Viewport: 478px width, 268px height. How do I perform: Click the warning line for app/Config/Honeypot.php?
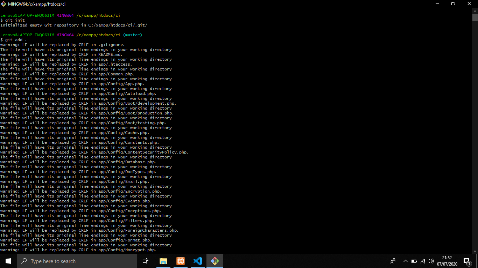[78, 250]
